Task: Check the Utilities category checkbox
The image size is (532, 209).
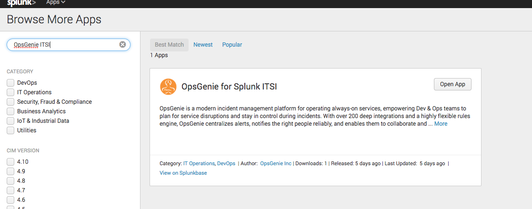Action: point(10,130)
